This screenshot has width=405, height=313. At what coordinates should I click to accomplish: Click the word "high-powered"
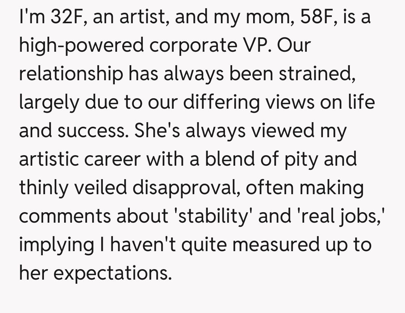(x=82, y=46)
